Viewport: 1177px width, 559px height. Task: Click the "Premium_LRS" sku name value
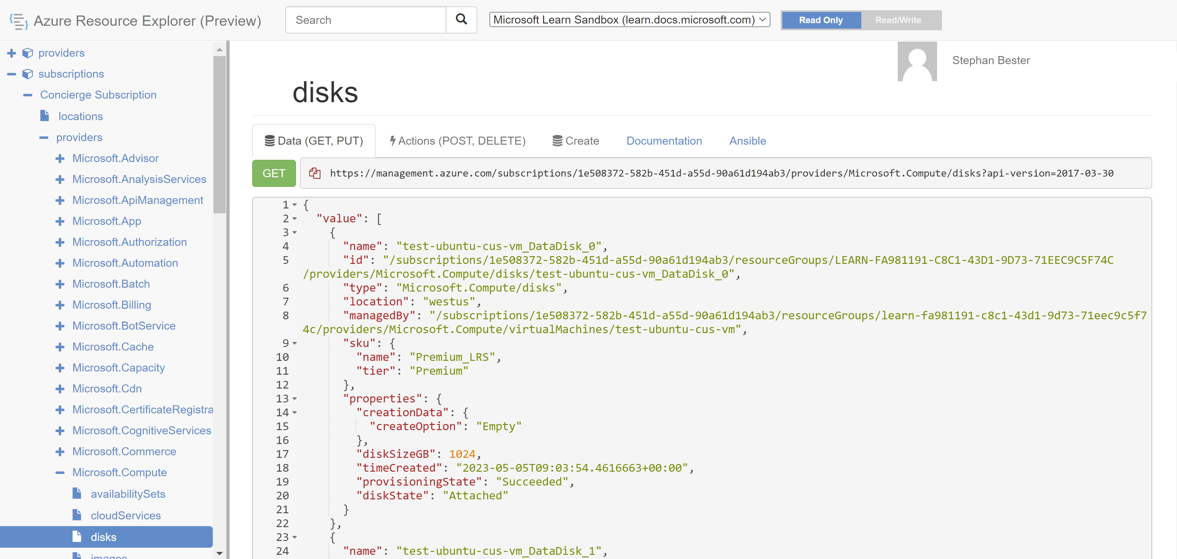(x=452, y=357)
